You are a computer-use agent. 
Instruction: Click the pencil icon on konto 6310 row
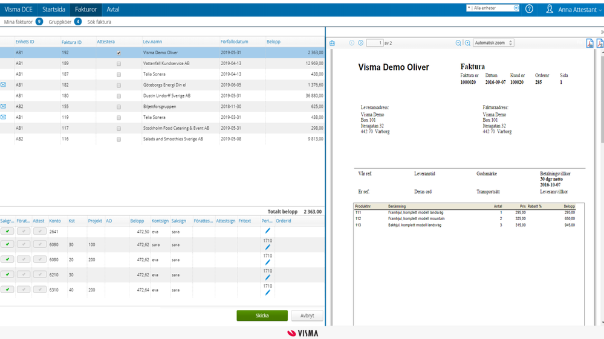click(x=267, y=293)
